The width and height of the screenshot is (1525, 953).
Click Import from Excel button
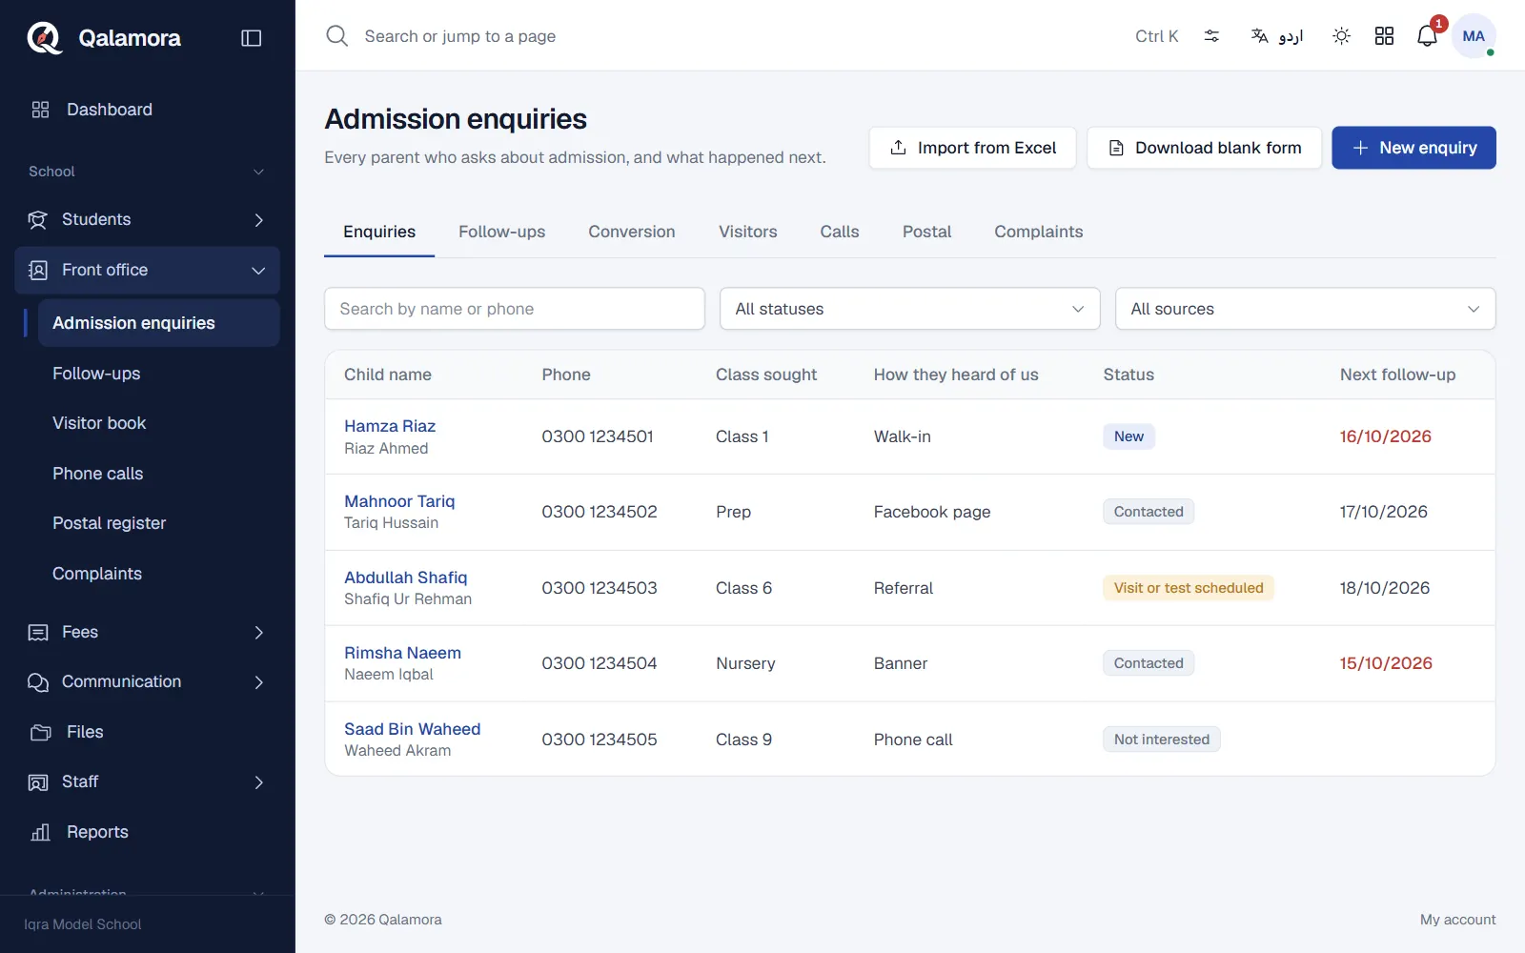point(972,148)
